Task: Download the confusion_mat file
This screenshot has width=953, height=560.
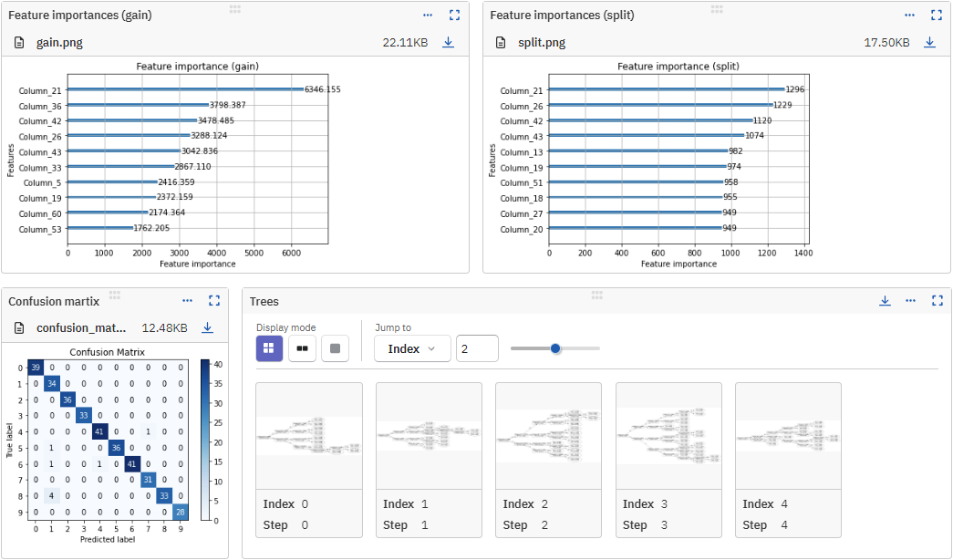Action: tap(207, 328)
